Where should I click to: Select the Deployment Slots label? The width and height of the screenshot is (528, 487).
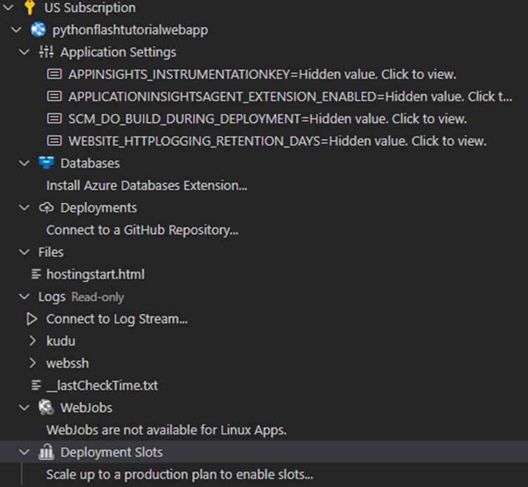click(x=111, y=452)
